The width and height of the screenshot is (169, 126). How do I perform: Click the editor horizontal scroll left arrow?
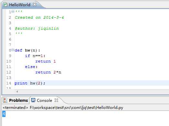pyautogui.click(x=17, y=92)
